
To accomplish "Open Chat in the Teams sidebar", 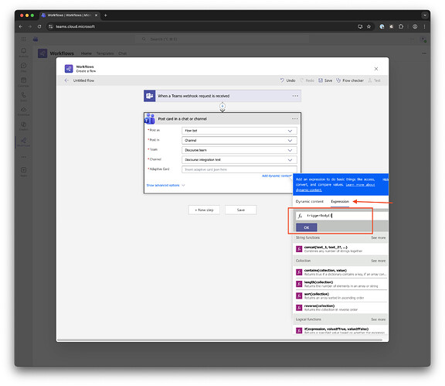I will [x=23, y=67].
